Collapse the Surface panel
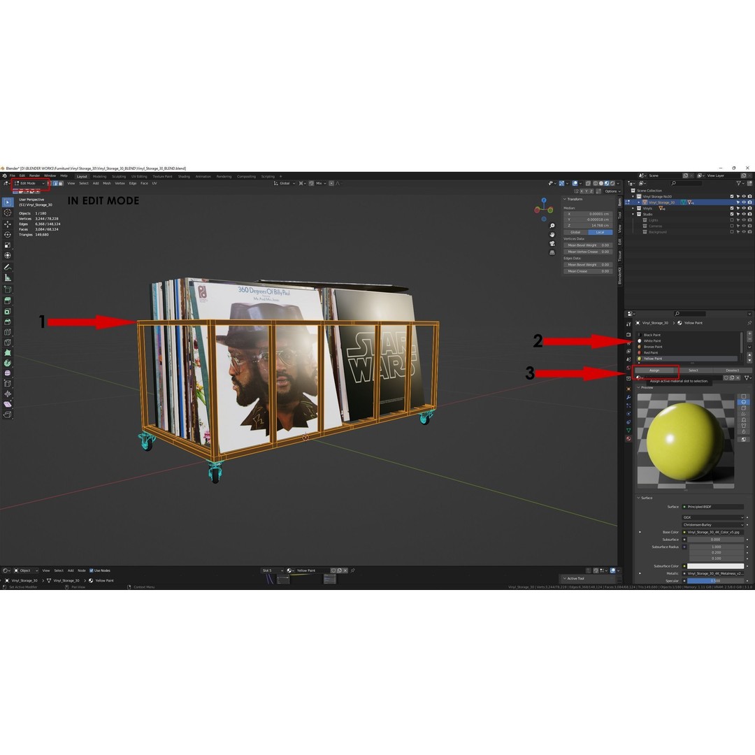 click(639, 498)
